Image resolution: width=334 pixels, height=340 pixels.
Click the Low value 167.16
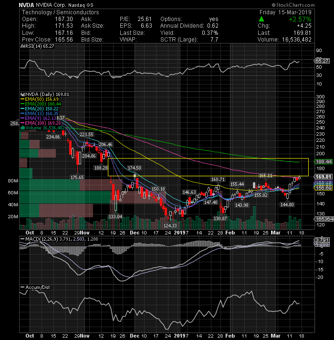point(63,33)
